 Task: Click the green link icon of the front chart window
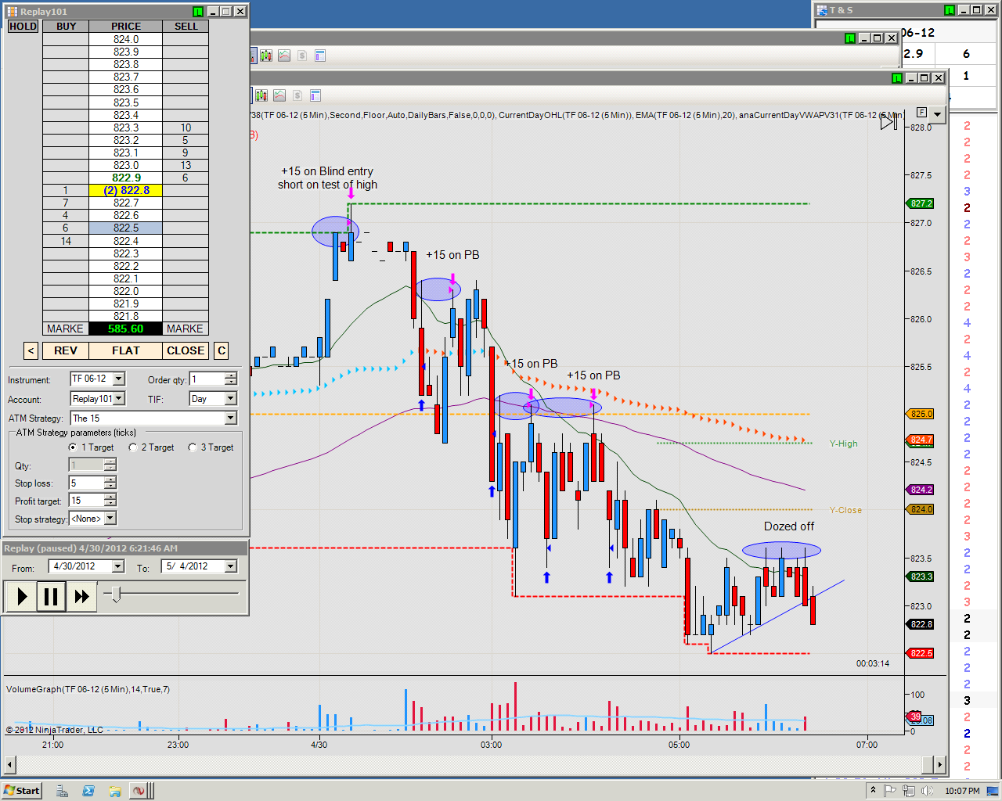[897, 77]
